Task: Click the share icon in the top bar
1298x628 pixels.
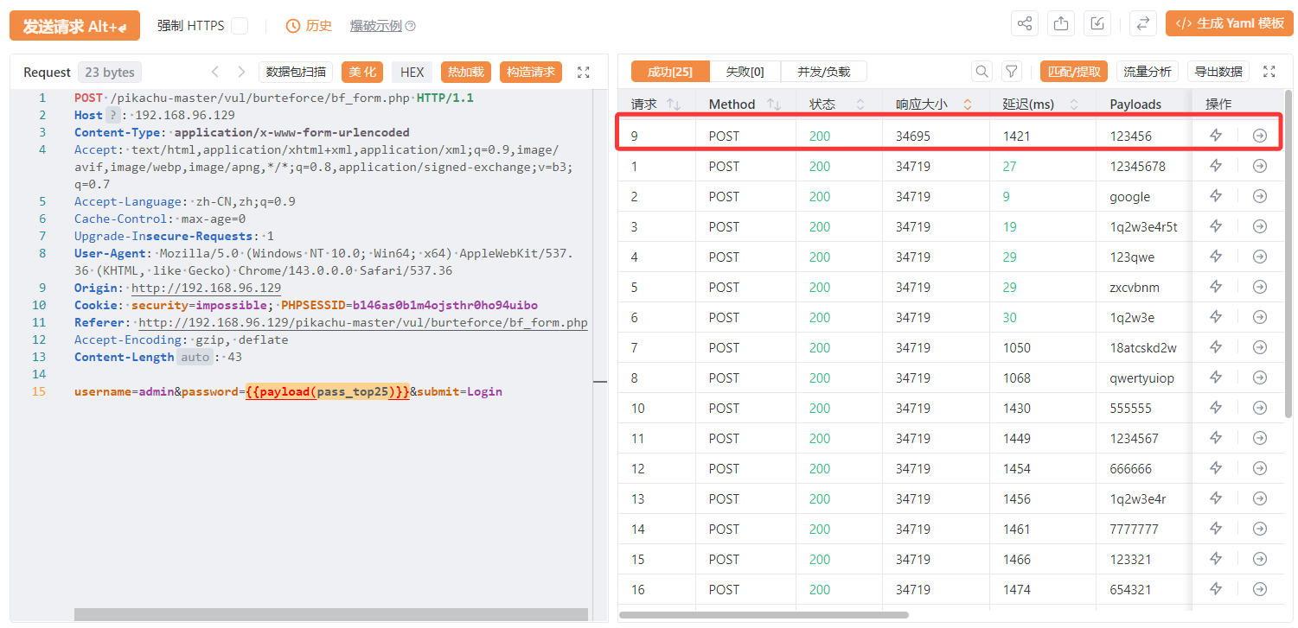Action: coord(1025,24)
